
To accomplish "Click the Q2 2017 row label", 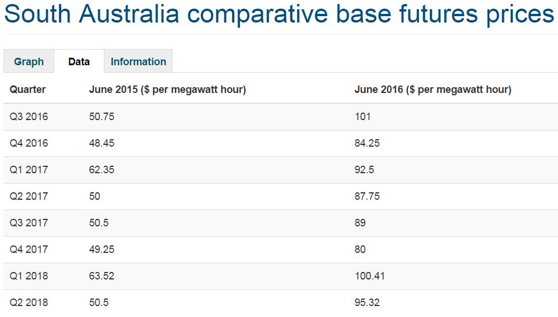I will [29, 196].
